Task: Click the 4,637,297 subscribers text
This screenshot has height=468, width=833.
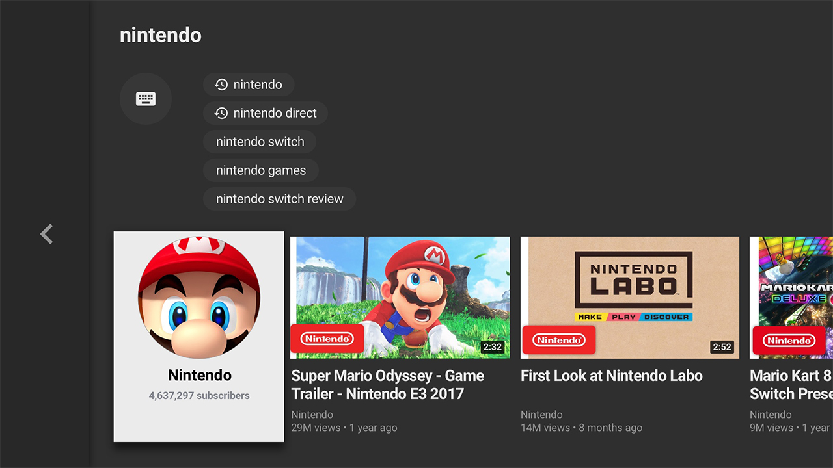Action: [x=199, y=395]
